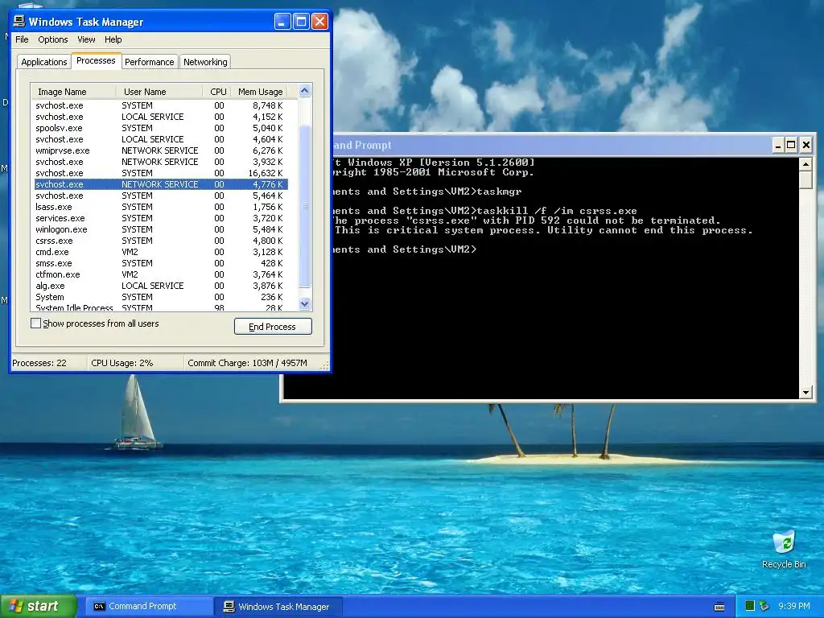Select the spoolsv.exe process

(x=161, y=128)
